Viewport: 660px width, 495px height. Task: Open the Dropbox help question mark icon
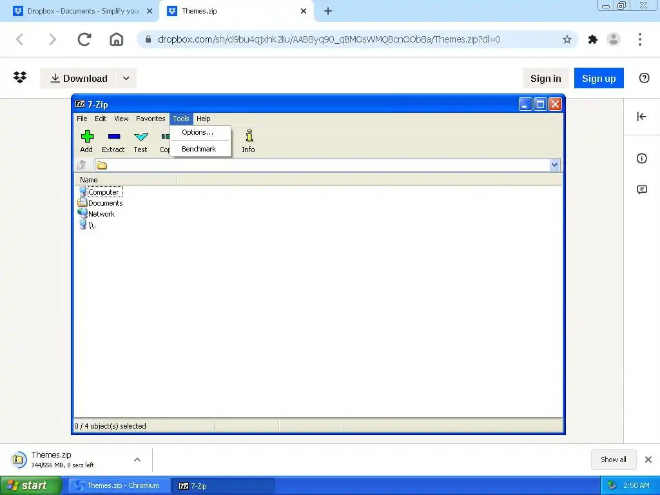644,78
